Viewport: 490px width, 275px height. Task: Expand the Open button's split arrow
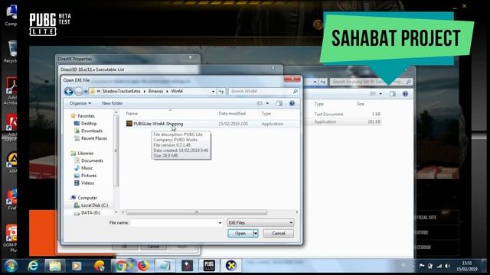click(x=256, y=233)
